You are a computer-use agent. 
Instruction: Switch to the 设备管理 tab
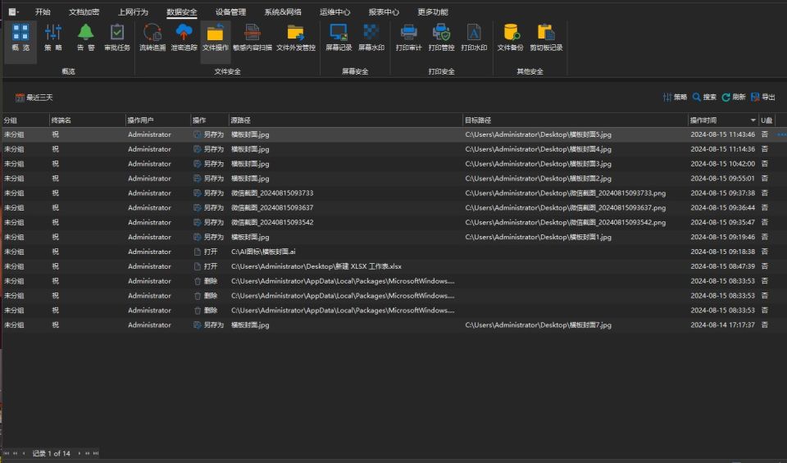(x=231, y=11)
